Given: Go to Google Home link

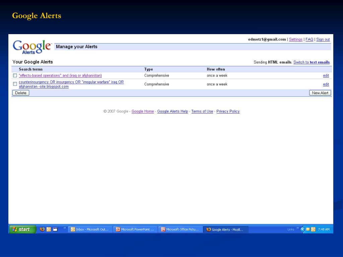Looking at the screenshot, I should [x=143, y=111].
